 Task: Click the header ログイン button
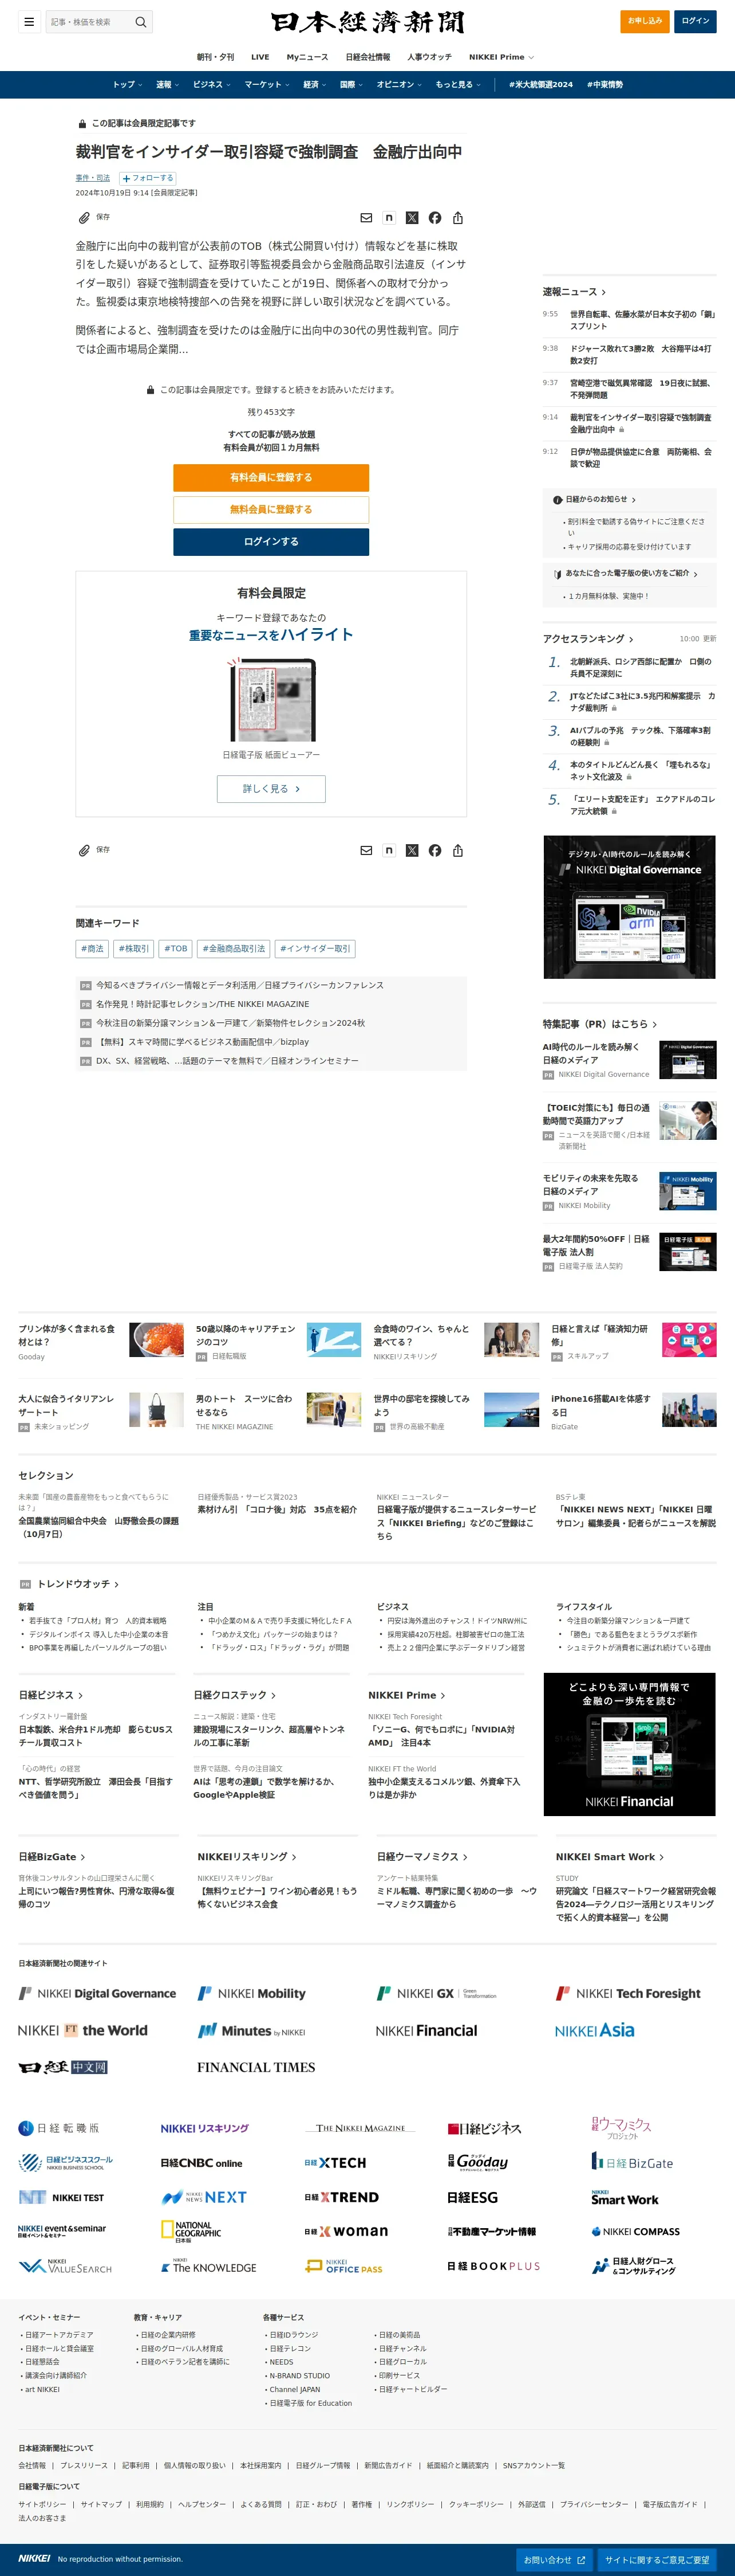(x=695, y=21)
